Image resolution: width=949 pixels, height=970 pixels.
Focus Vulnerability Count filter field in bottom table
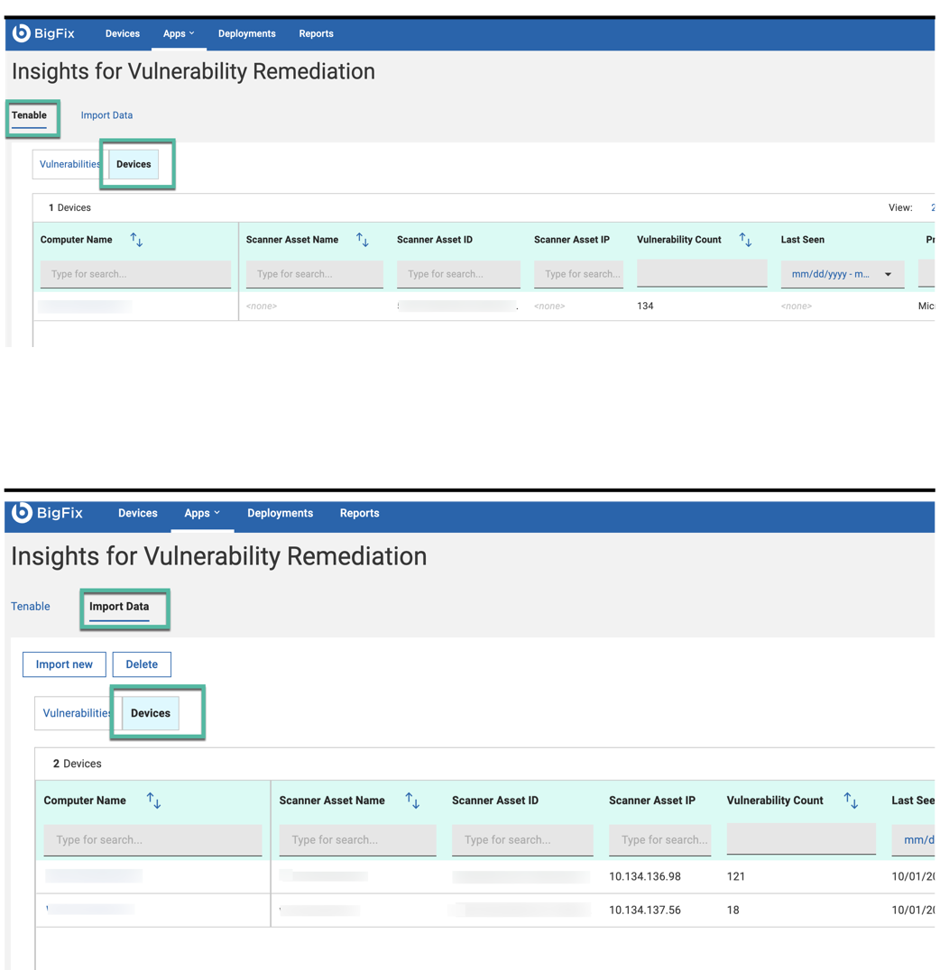coord(801,839)
